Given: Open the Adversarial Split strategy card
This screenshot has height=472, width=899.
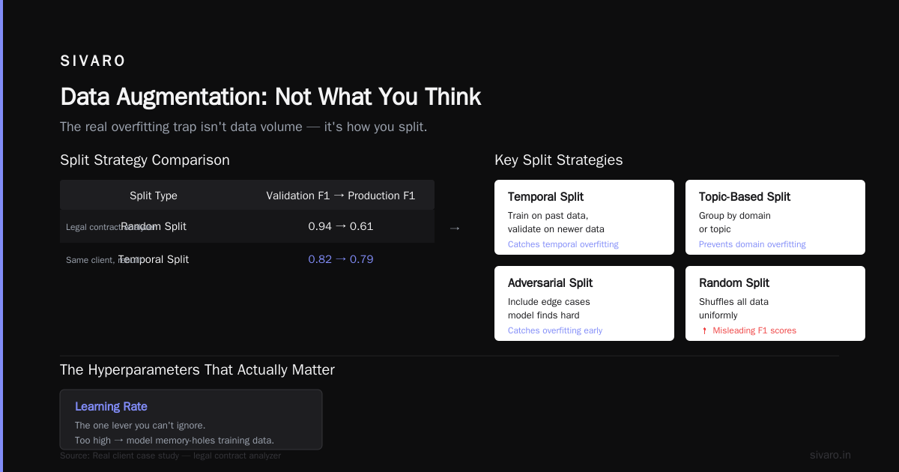Looking at the screenshot, I should point(584,303).
